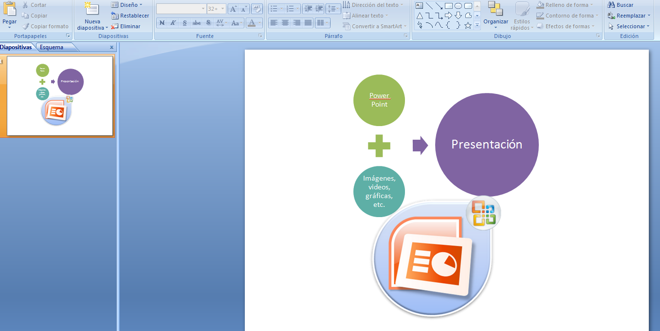Close the slides pane with X
Viewport: 660px width, 331px height.
pyautogui.click(x=111, y=47)
